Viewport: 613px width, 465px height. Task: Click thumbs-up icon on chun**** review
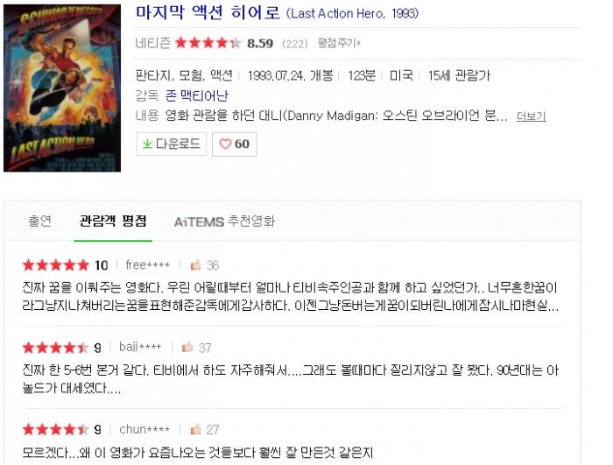tap(195, 429)
